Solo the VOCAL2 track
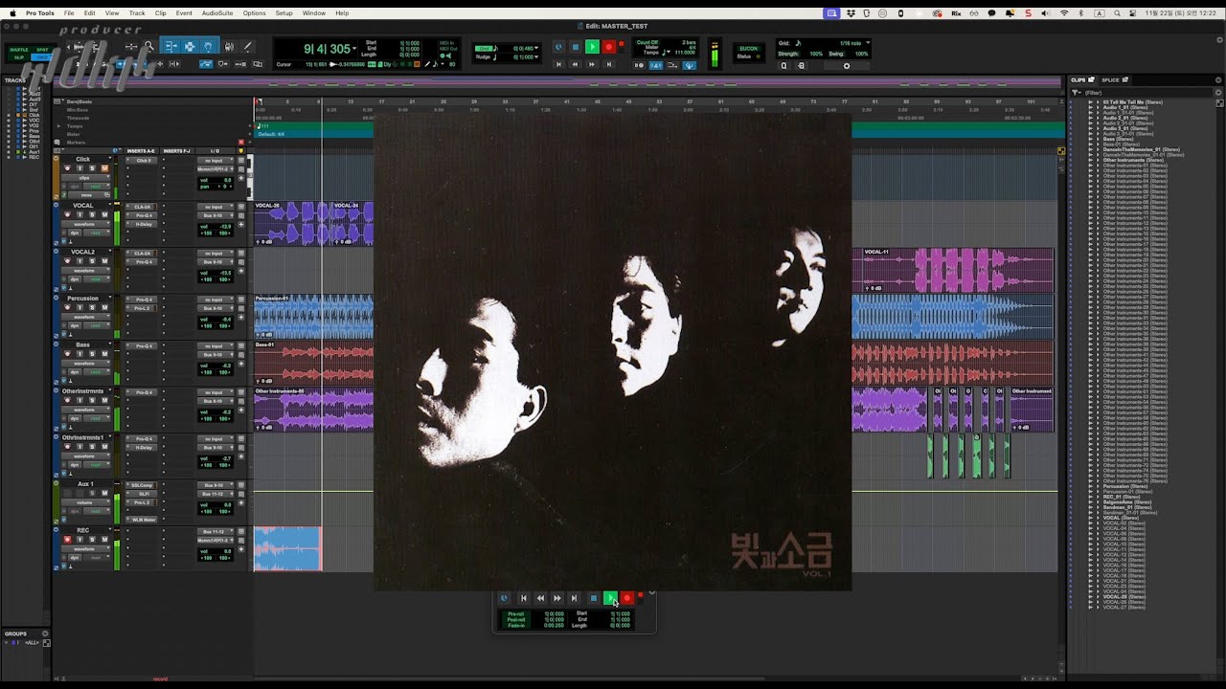The height and width of the screenshot is (689, 1226). point(92,260)
